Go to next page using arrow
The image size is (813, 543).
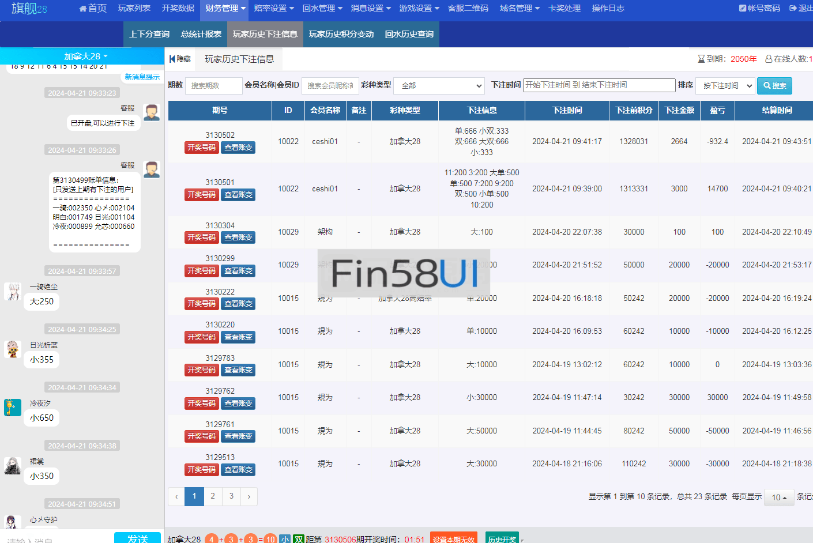click(249, 496)
